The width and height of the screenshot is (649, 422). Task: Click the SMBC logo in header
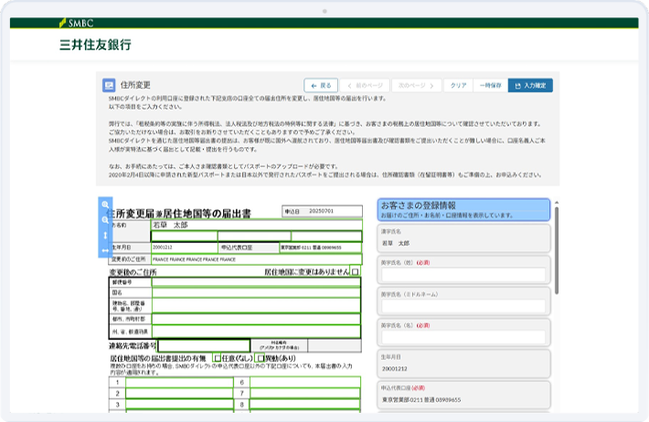tap(77, 23)
